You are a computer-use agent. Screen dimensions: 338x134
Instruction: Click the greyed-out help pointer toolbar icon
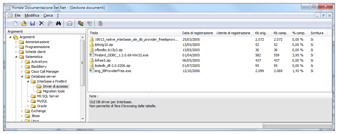pos(89,23)
